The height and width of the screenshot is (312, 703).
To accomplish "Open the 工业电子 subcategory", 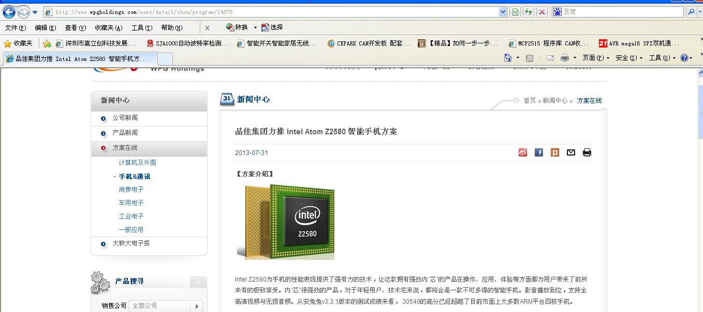I will click(131, 216).
